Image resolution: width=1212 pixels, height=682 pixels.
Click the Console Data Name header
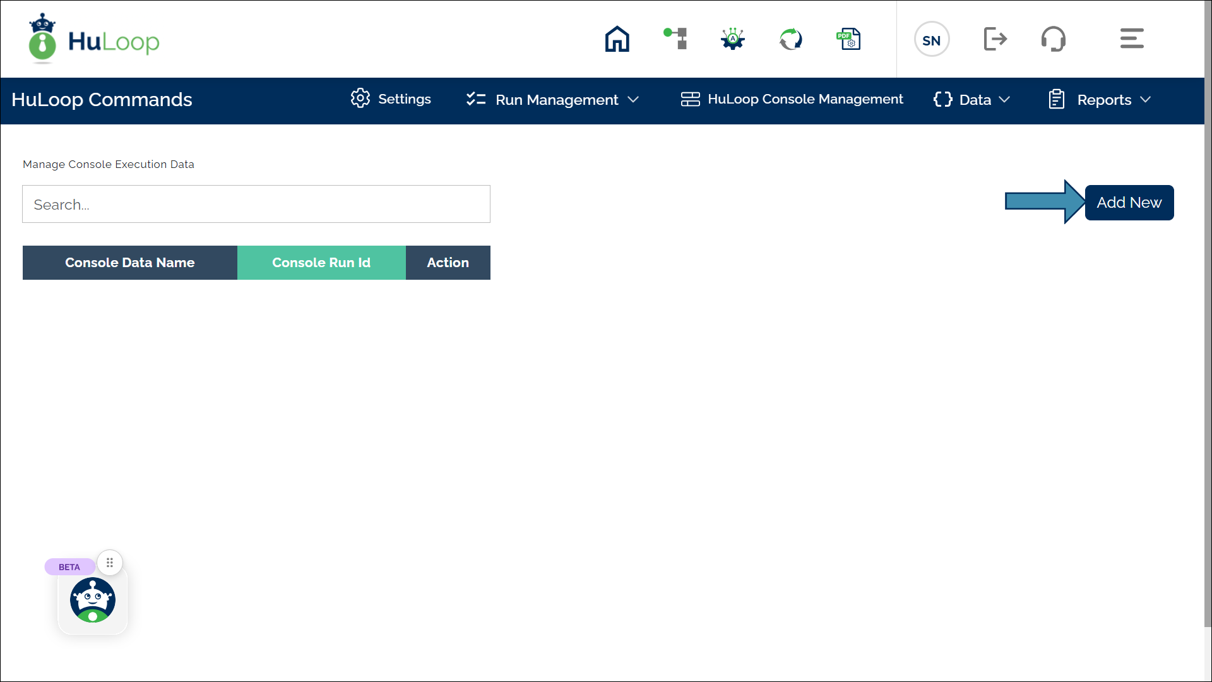click(129, 263)
